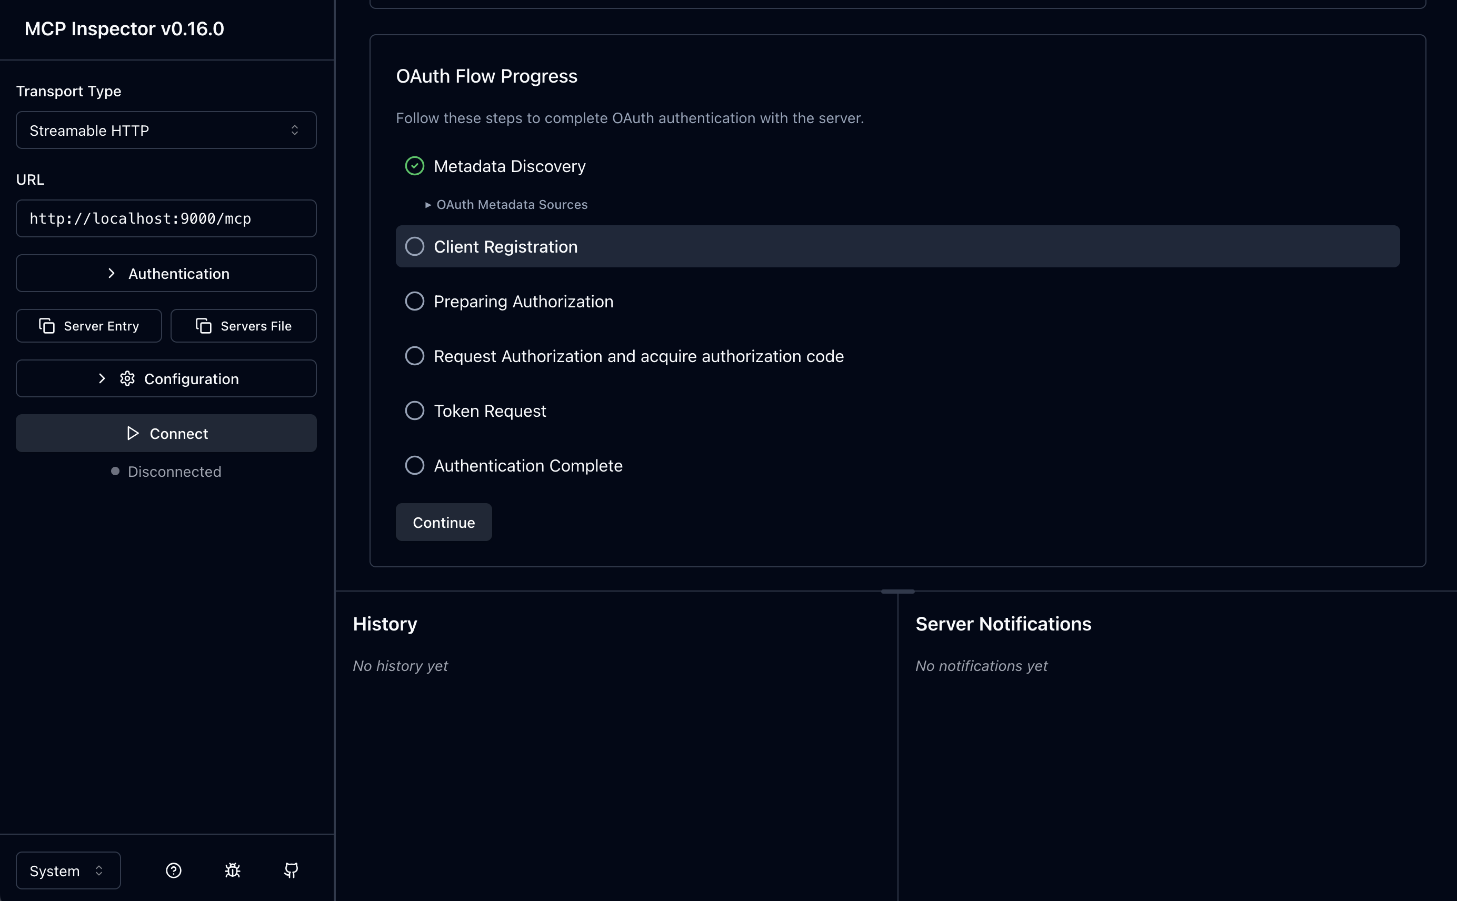Click the 'No history yet' text

pos(401,666)
